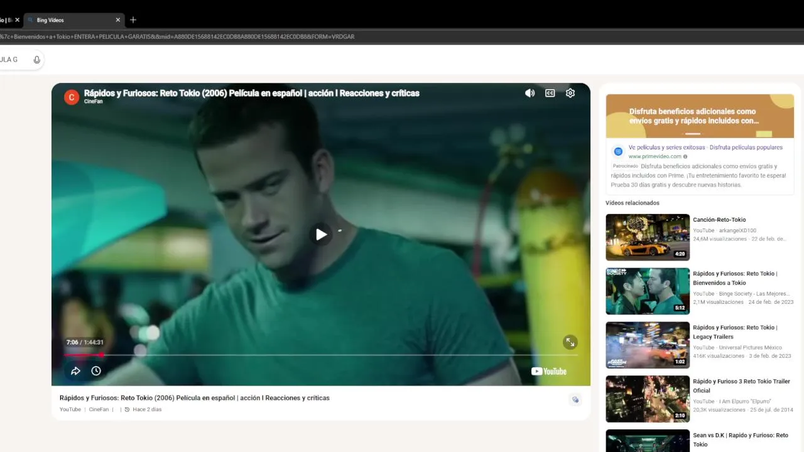Viewport: 804px width, 452px height.
Task: Open the Trailer Oficial video thumbnail
Action: [x=648, y=399]
